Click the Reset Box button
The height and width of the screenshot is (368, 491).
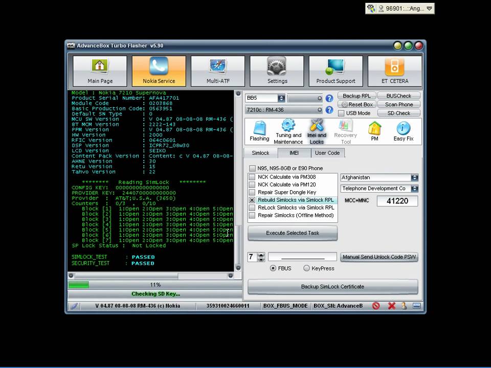point(356,104)
